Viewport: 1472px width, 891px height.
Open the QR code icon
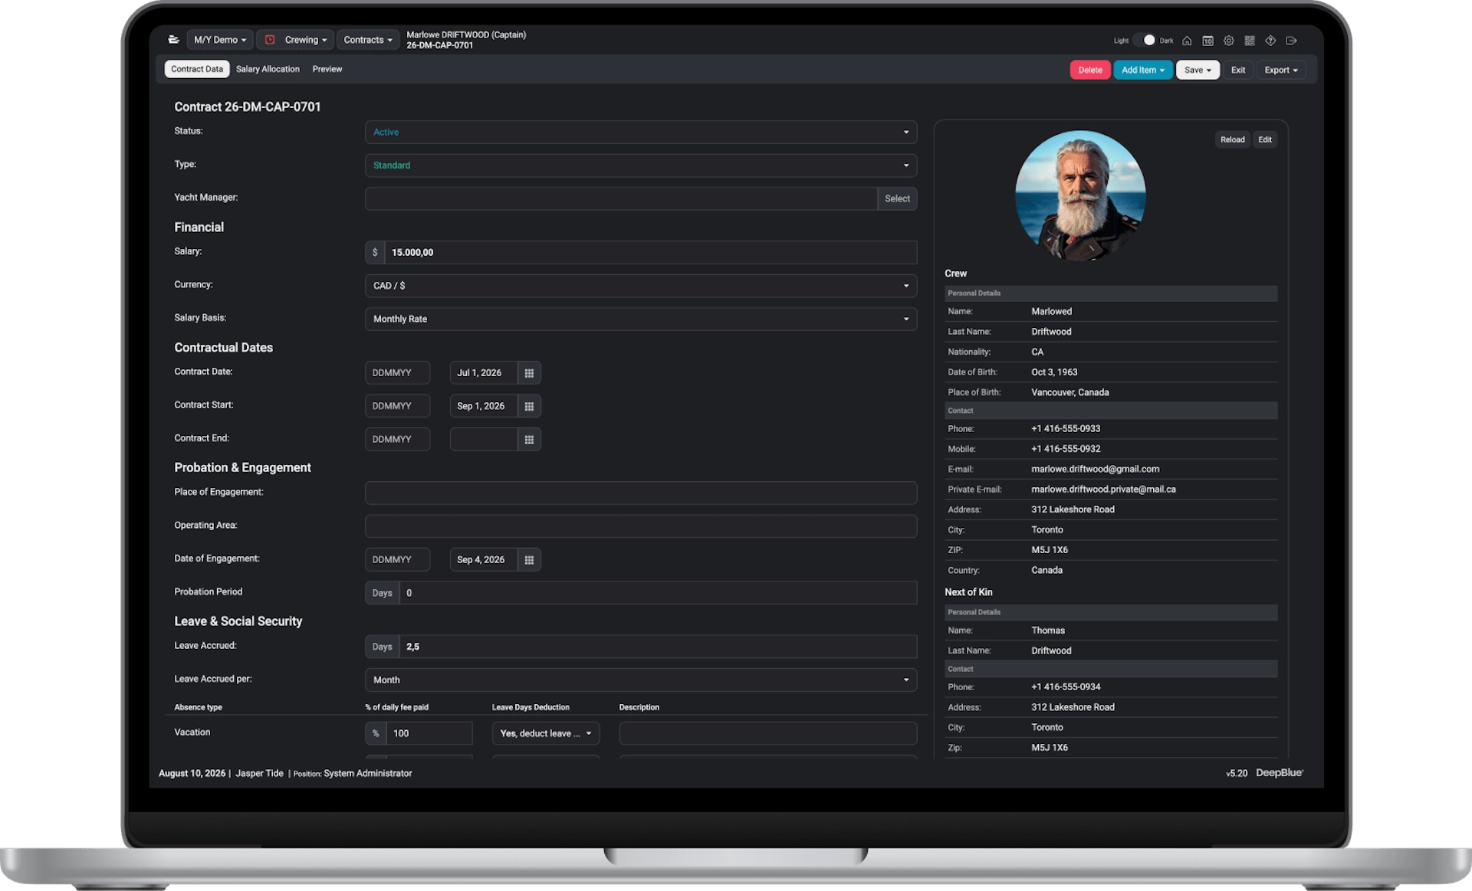(x=1250, y=41)
